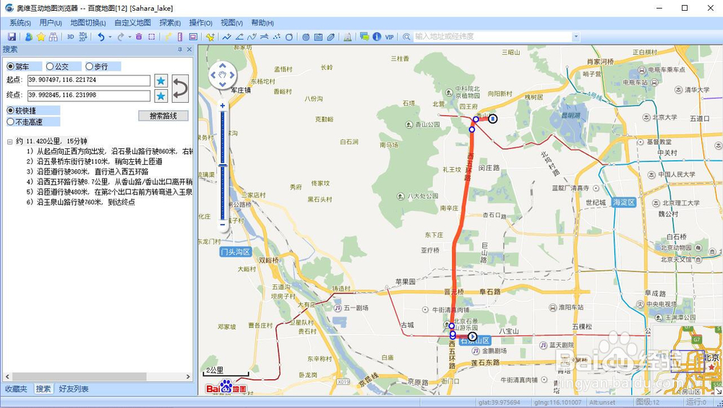
Task: Open the 用户(U) menu
Action: (x=51, y=22)
